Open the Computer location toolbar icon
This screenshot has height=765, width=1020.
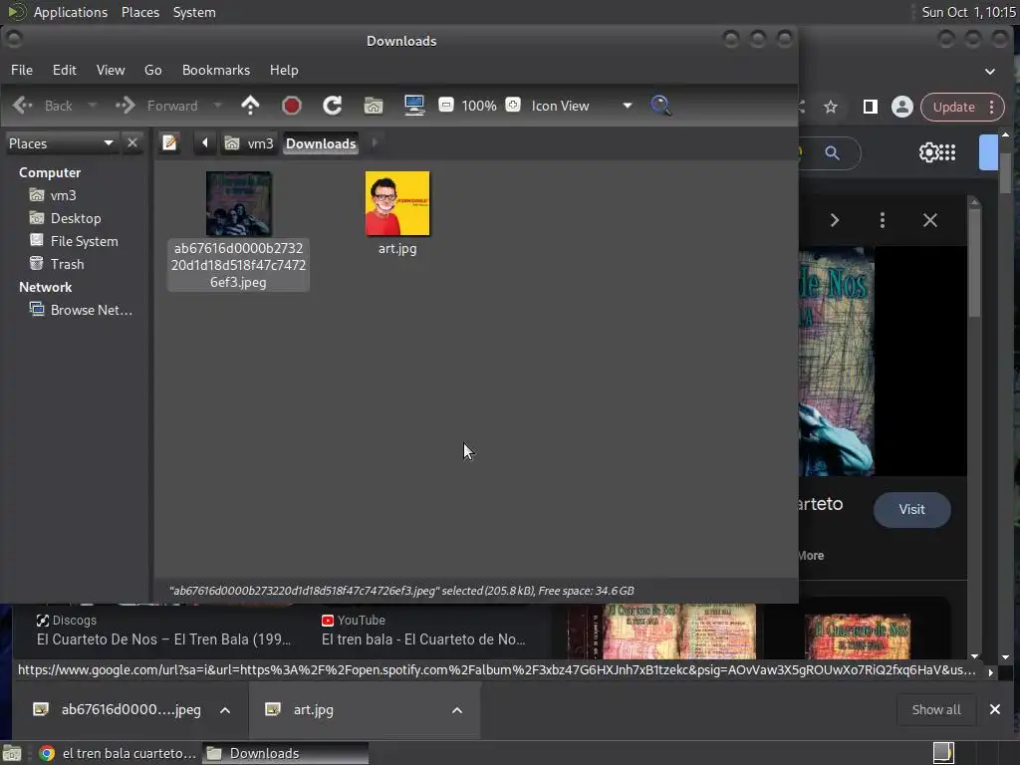click(414, 106)
